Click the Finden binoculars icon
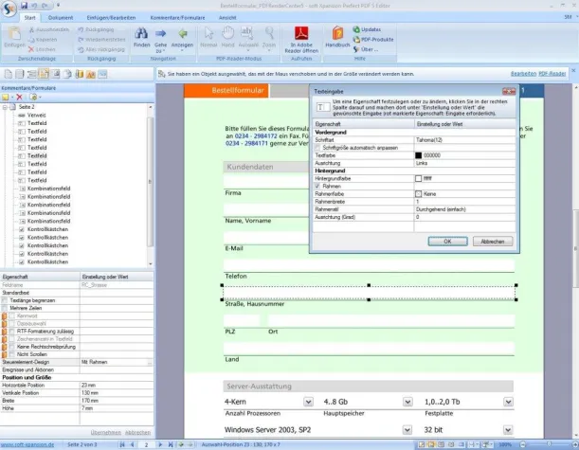The height and width of the screenshot is (450, 579). coord(141,34)
